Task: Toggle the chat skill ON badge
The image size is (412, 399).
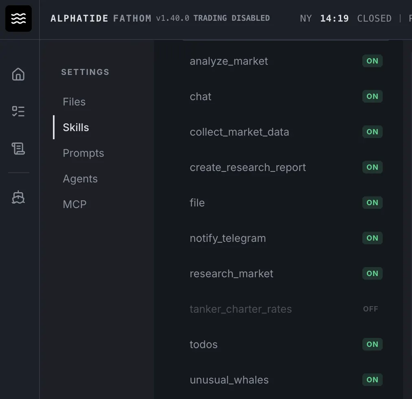Action: click(x=372, y=96)
